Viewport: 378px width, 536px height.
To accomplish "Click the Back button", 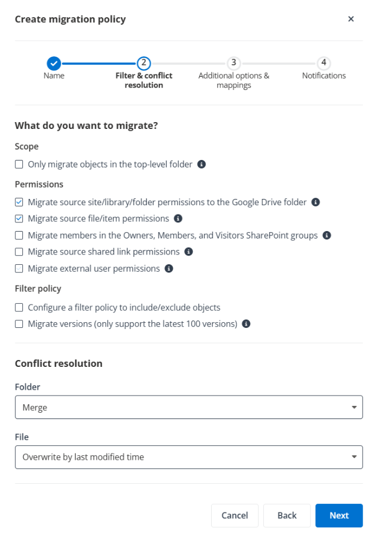I will point(287,515).
